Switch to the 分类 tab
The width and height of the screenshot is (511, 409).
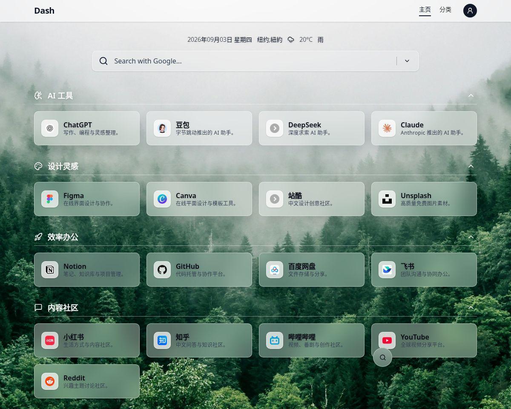click(x=445, y=9)
